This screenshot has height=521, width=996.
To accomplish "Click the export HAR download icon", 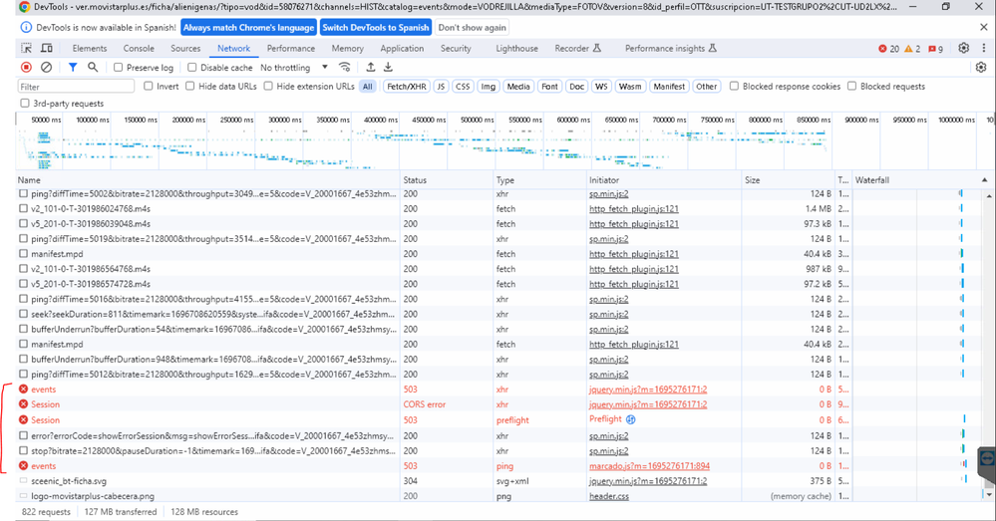I will [x=388, y=68].
